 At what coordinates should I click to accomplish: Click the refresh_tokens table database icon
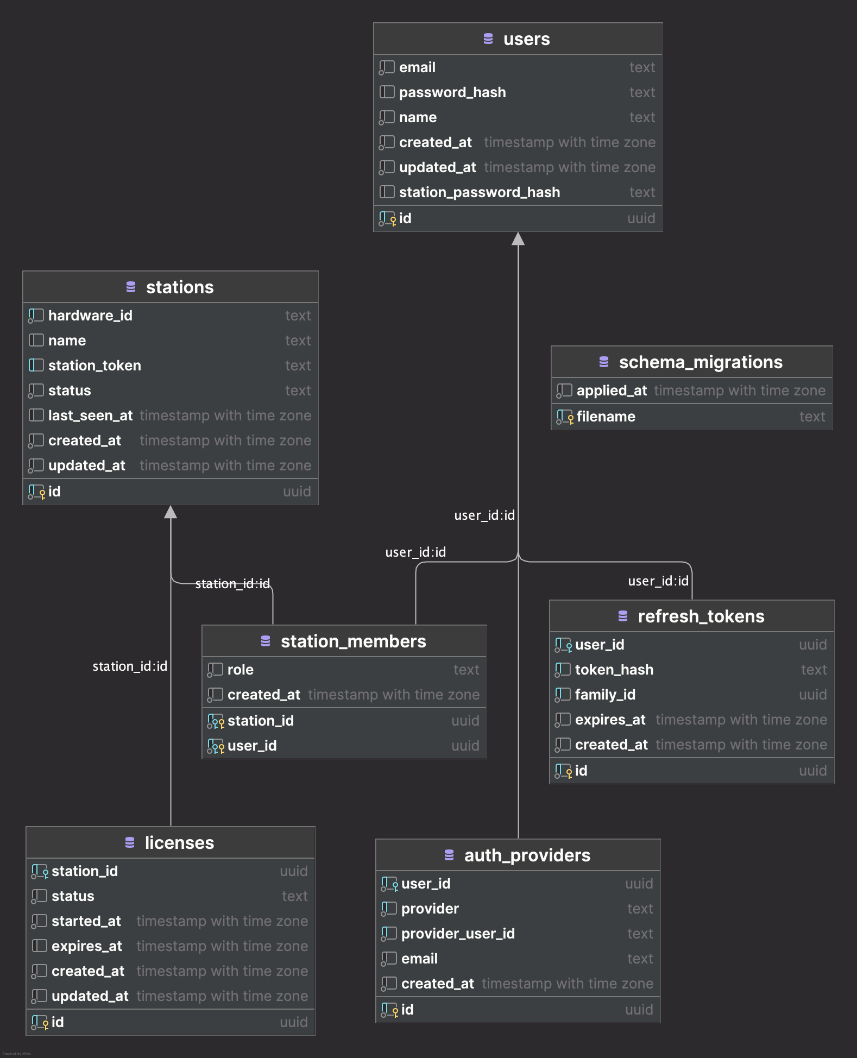623,616
